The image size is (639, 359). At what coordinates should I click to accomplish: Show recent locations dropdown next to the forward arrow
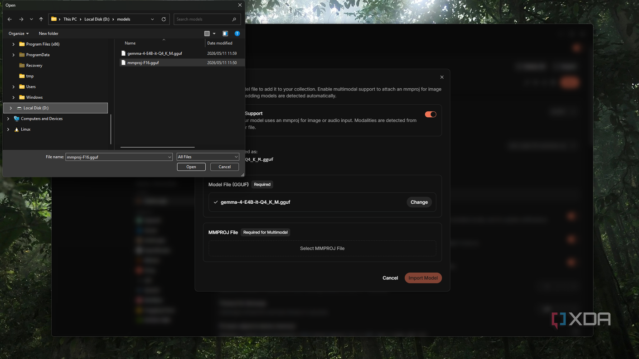31,19
